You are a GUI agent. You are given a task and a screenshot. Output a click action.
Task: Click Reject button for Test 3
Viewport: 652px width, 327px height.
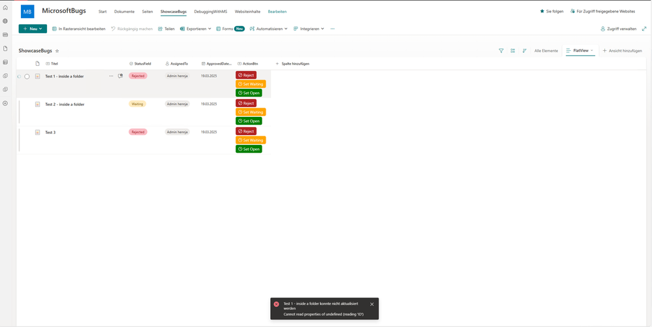(246, 131)
